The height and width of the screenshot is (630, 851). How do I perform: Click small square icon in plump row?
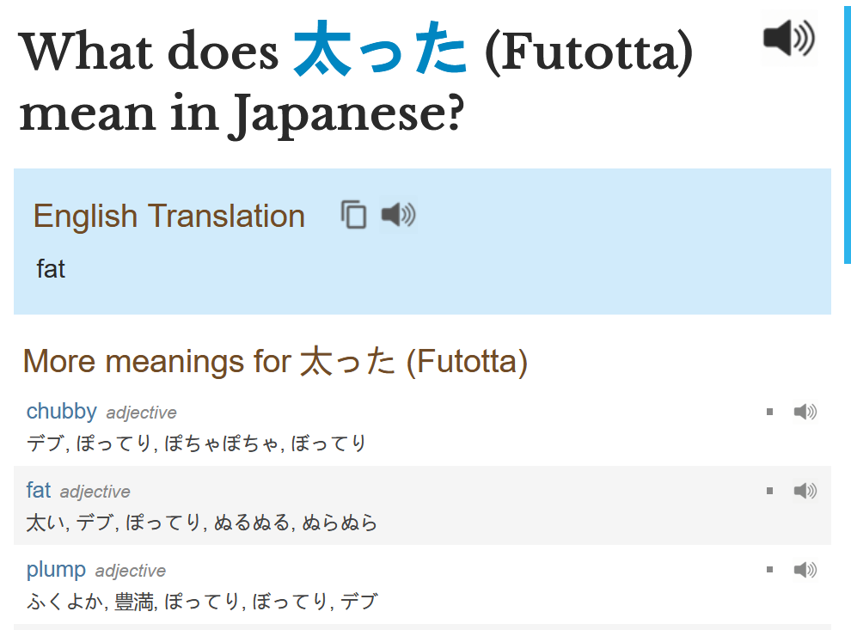769,570
